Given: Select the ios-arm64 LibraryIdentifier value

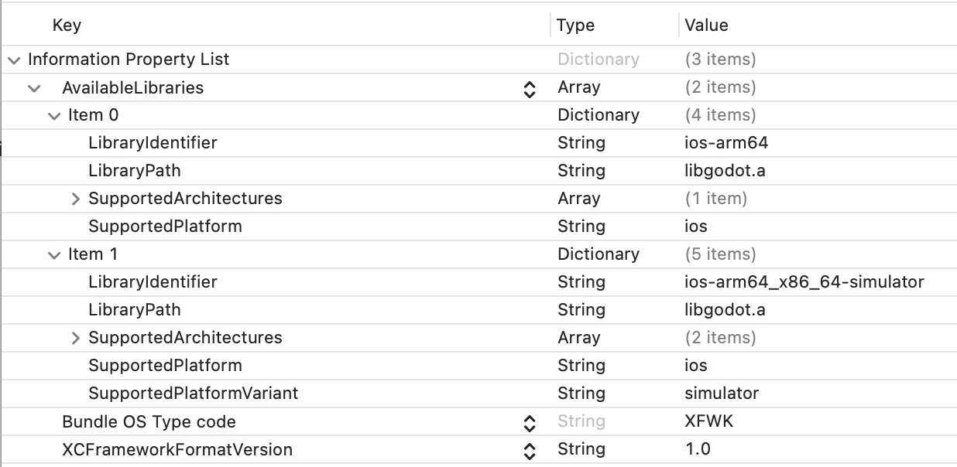Looking at the screenshot, I should [x=721, y=143].
